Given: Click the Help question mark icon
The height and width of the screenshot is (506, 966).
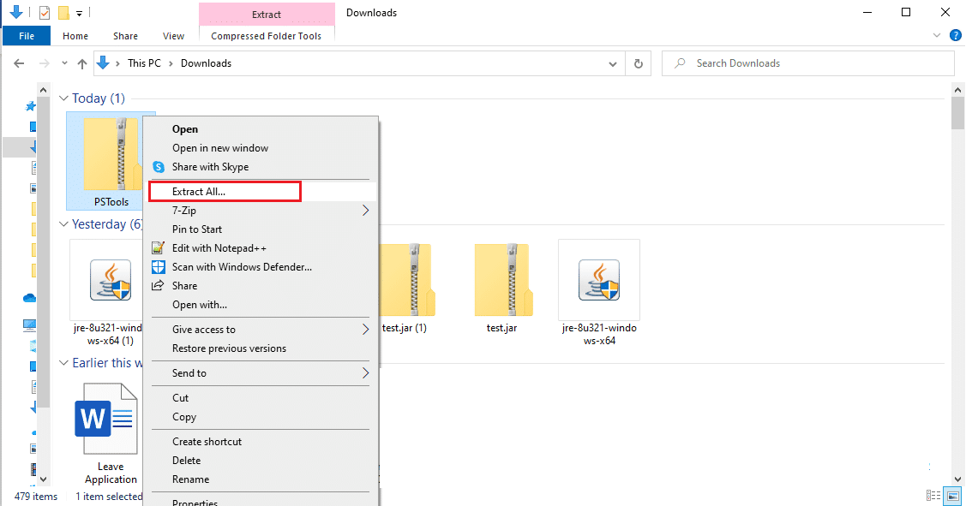Looking at the screenshot, I should [x=956, y=35].
